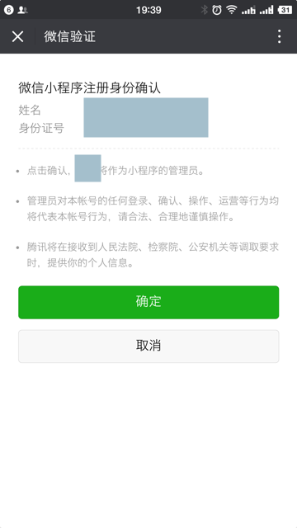Screen dimensions: 297x528
Task: Tap the Wi-Fi signal icon
Action: 232,10
